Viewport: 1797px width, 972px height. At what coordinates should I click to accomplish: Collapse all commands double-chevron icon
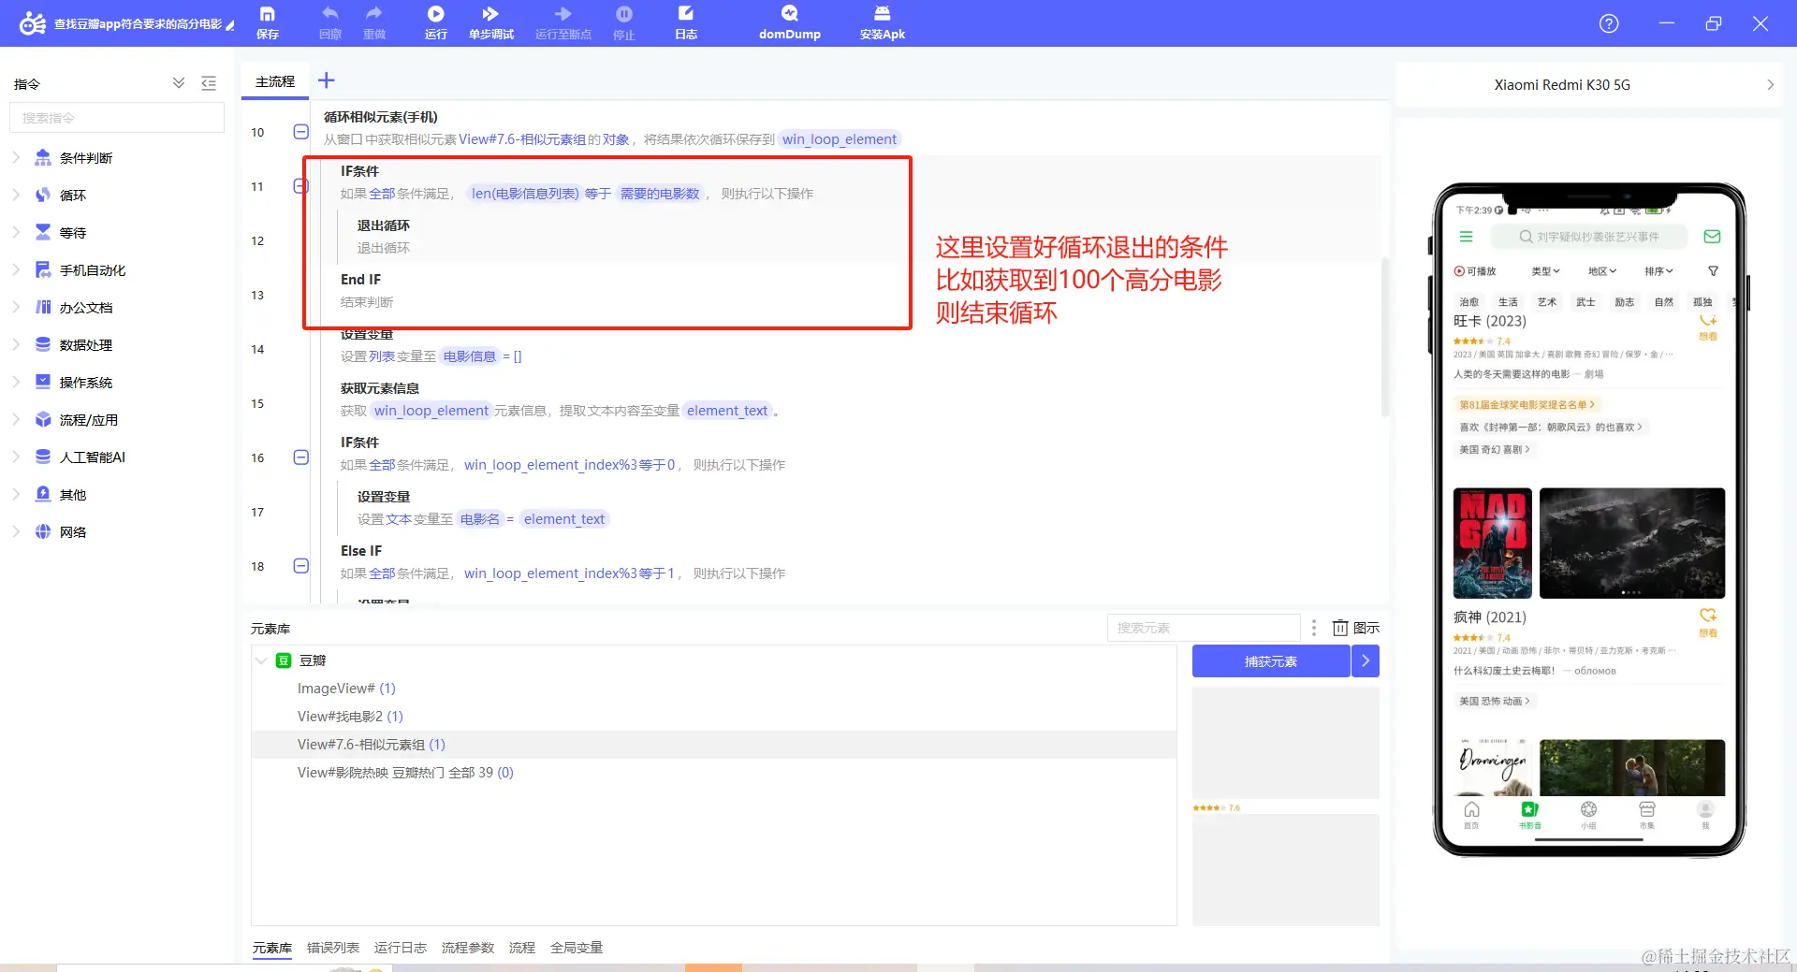tap(179, 83)
